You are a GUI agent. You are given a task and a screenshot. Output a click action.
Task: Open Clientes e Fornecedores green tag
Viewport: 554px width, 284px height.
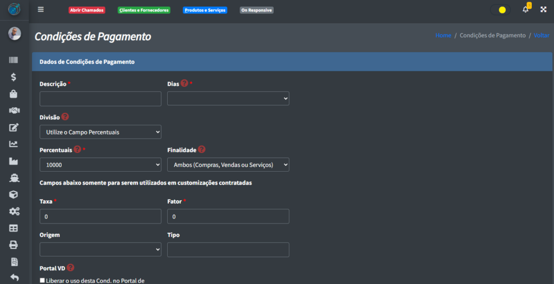(144, 10)
